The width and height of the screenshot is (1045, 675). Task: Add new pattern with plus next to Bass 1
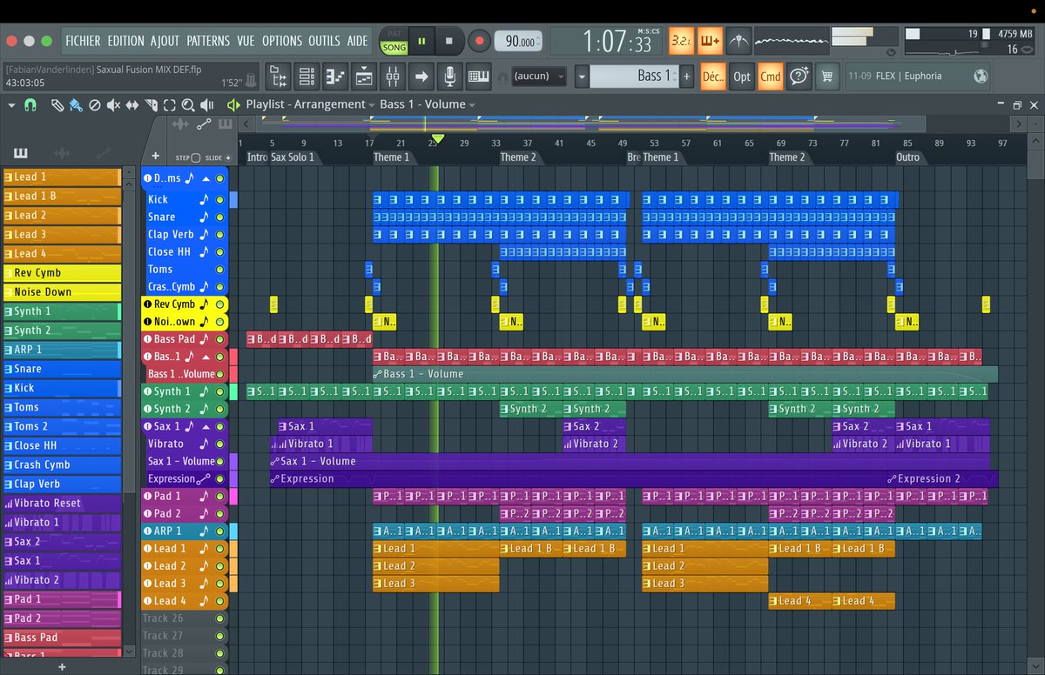(x=686, y=77)
